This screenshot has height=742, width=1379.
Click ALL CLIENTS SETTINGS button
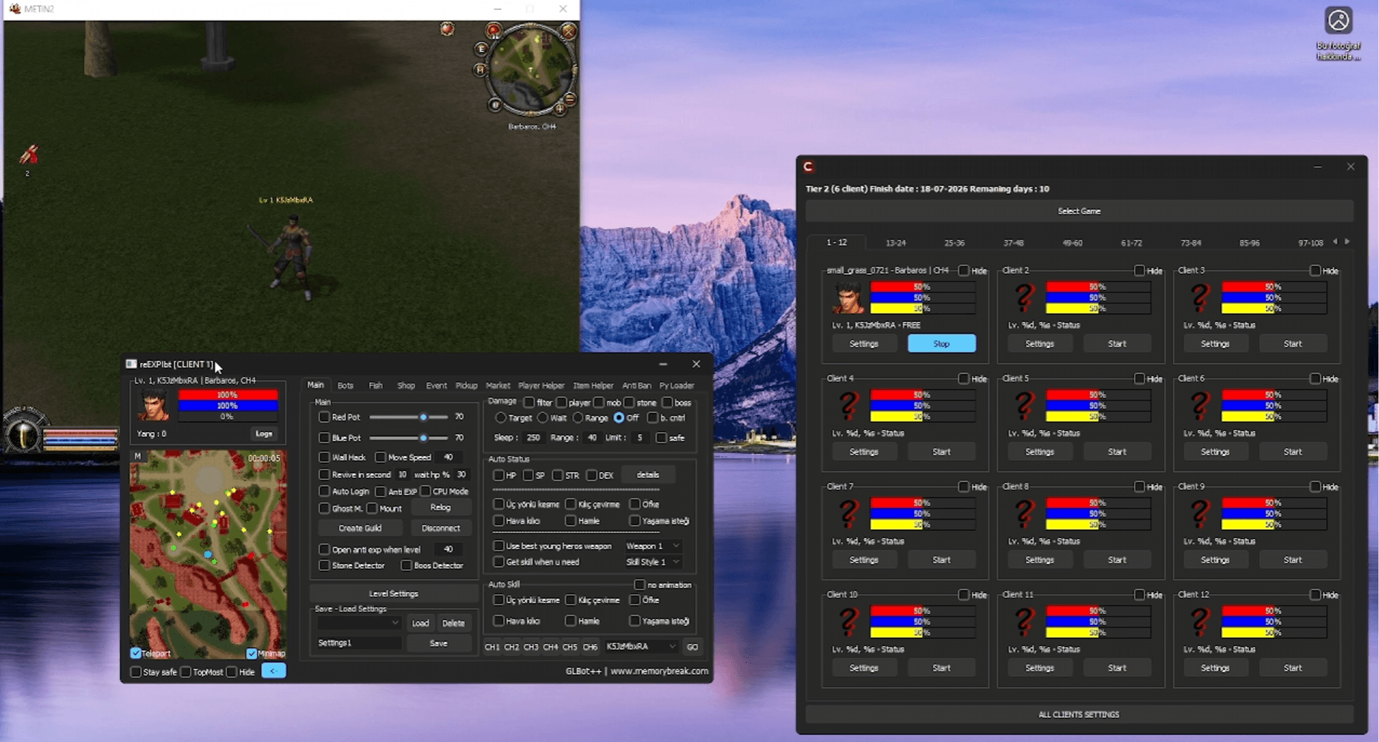[x=1078, y=714]
